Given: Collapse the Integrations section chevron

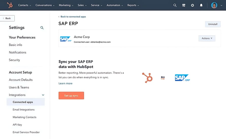Looking at the screenshot, I should (x=43, y=95).
